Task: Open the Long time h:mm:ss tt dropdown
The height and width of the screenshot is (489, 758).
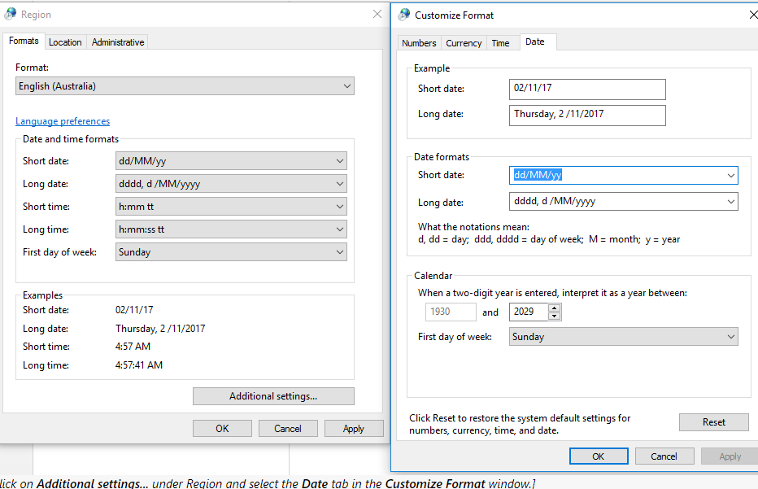Action: [231, 229]
